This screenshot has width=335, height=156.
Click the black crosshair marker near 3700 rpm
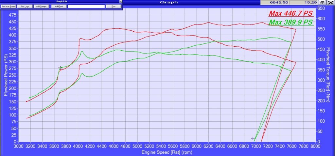point(60,68)
